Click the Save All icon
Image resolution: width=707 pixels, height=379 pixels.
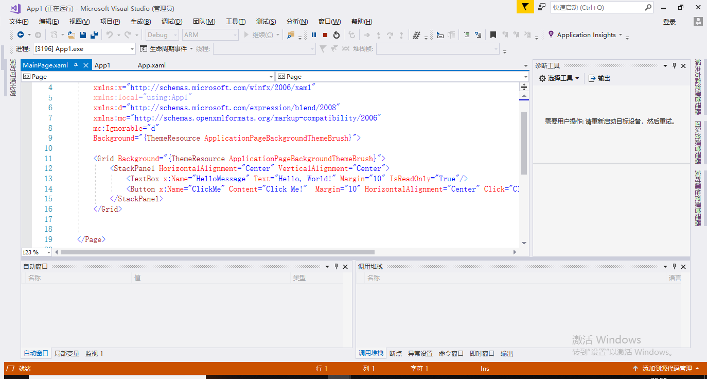[x=94, y=35]
